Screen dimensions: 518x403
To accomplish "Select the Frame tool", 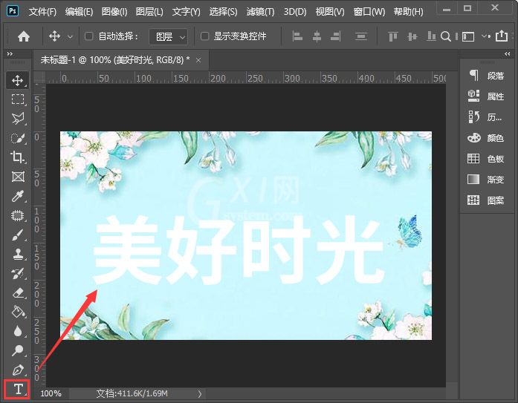I will pyautogui.click(x=18, y=177).
